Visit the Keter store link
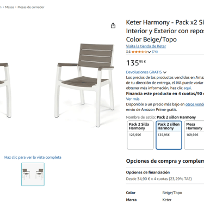Viewport: 204px width, 204px height. point(146,46)
